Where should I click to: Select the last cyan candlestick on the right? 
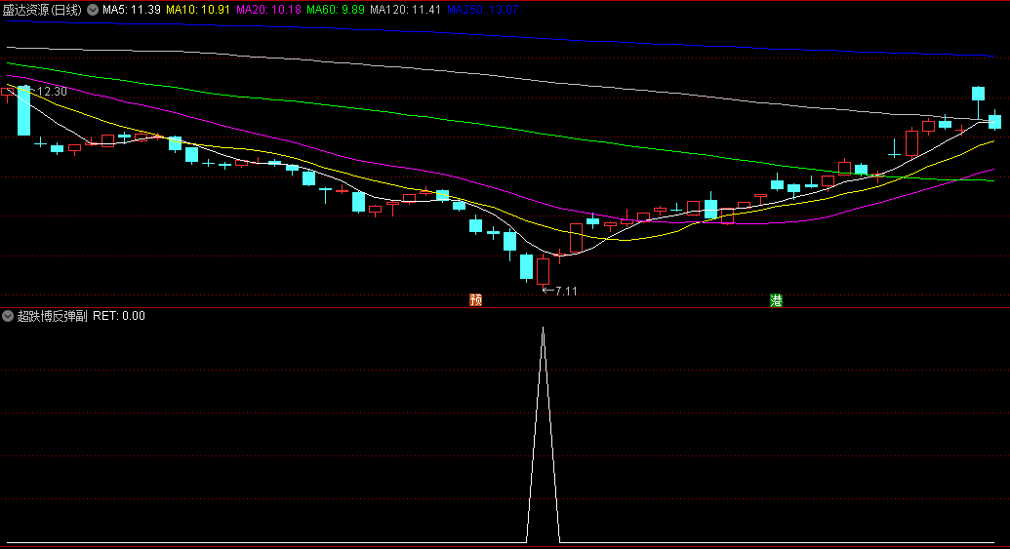point(995,121)
